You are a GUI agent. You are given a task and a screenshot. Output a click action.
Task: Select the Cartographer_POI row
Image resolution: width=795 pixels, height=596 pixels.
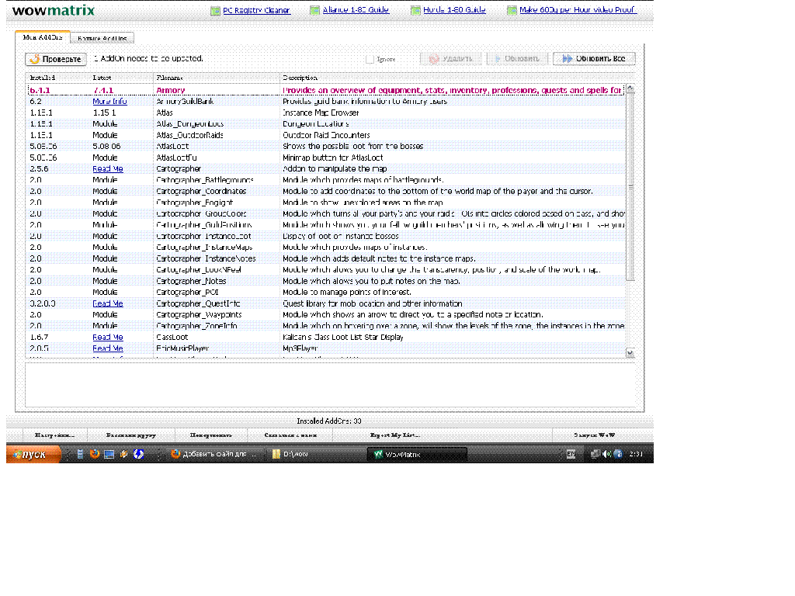[326, 292]
